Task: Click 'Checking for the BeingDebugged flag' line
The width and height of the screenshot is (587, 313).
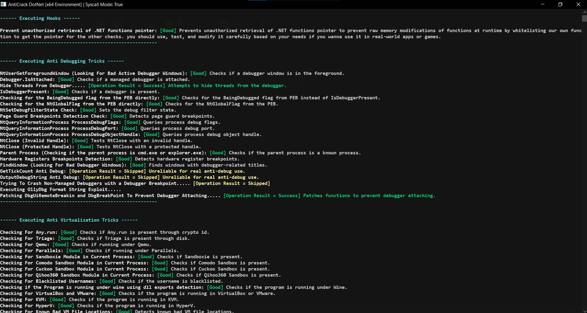Action: (x=190, y=98)
